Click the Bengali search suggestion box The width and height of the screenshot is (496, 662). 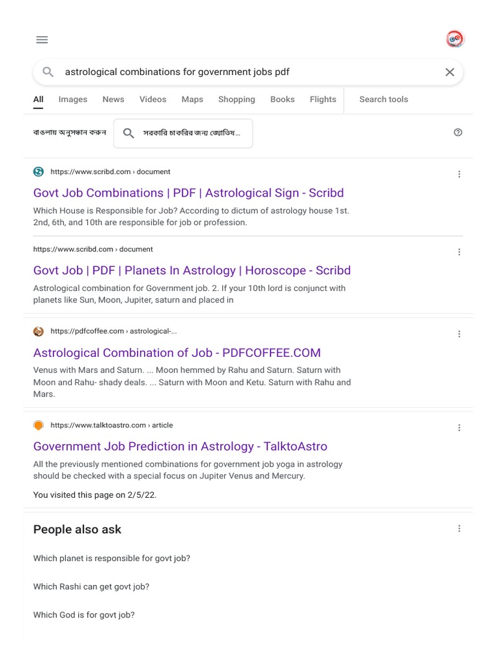[183, 133]
